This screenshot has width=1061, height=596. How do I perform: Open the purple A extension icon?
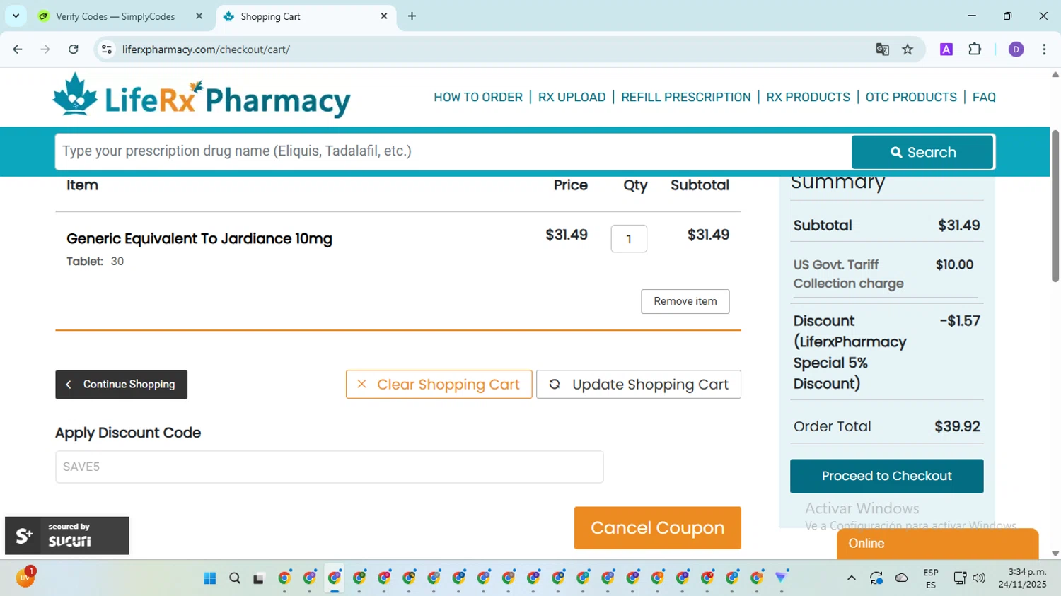946,49
